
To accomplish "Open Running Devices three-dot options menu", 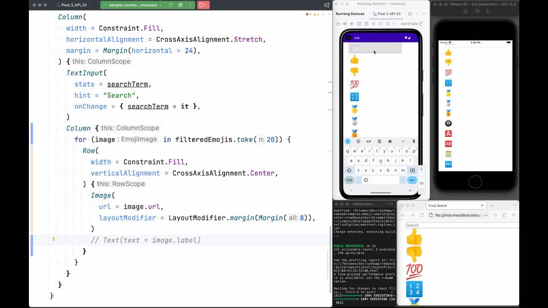I will click(417, 14).
